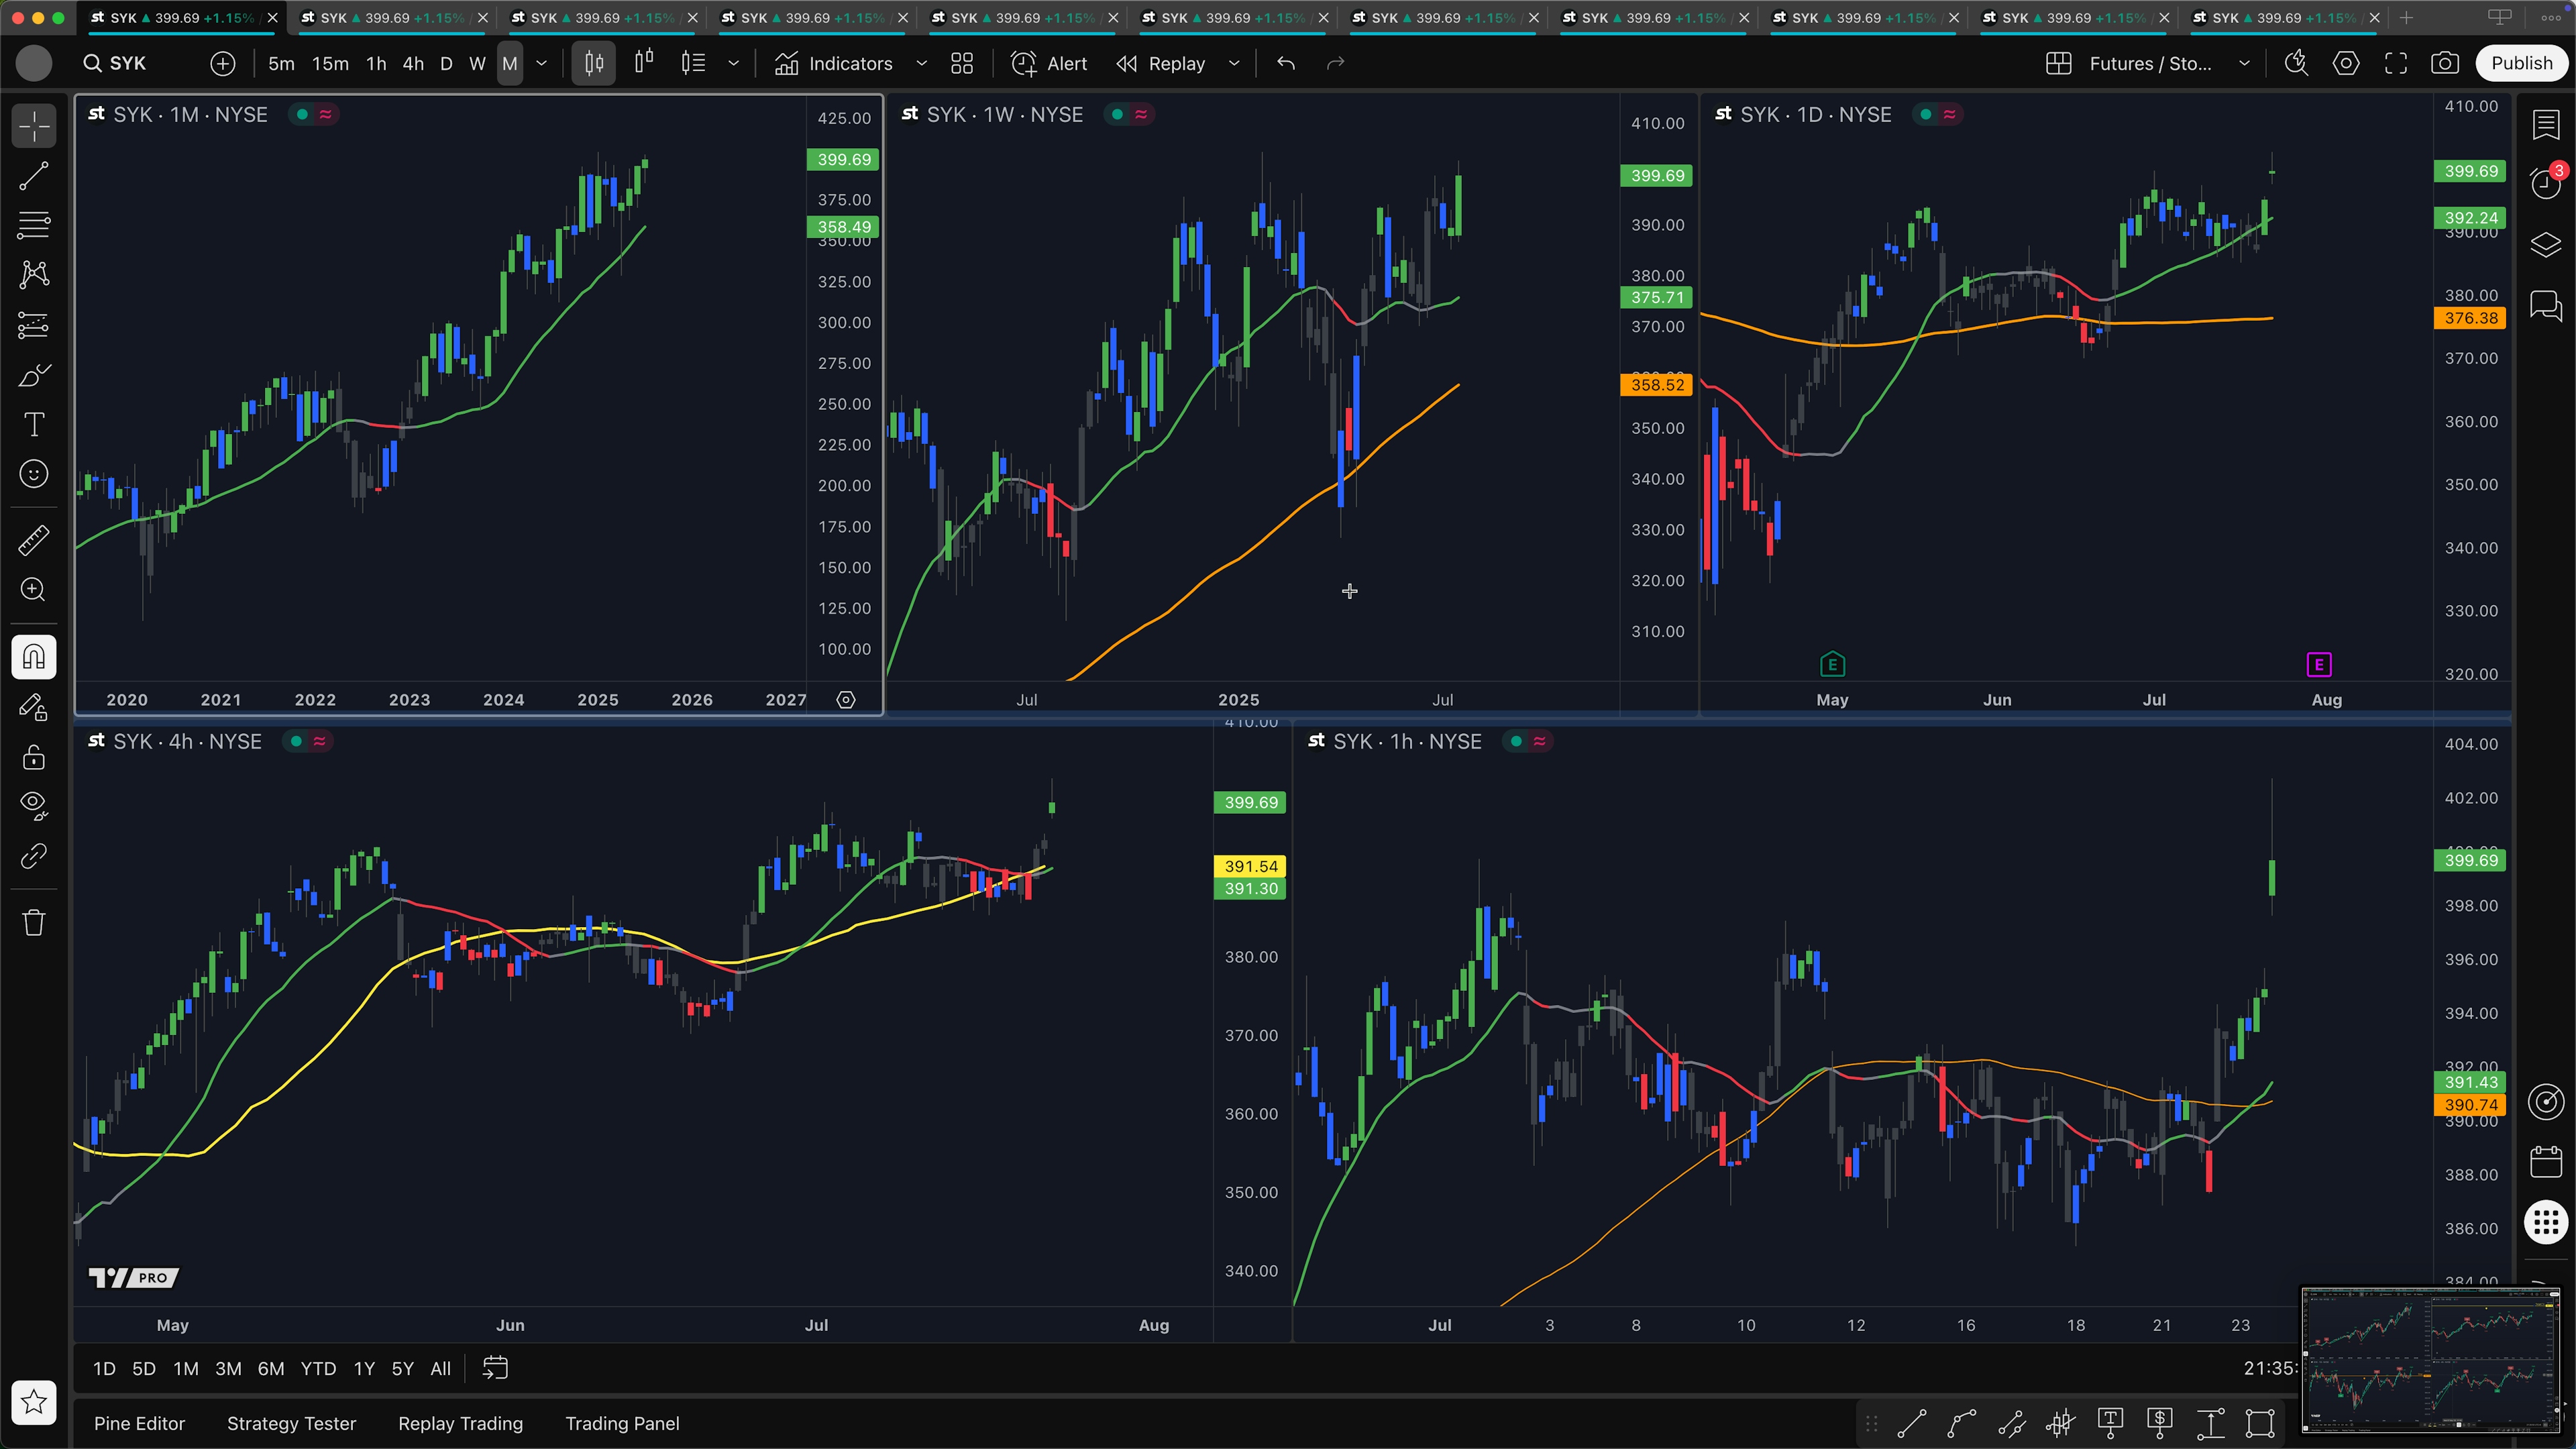Open the calendar panel icon
Viewport: 2576px width, 1449px height.
(2546, 1161)
